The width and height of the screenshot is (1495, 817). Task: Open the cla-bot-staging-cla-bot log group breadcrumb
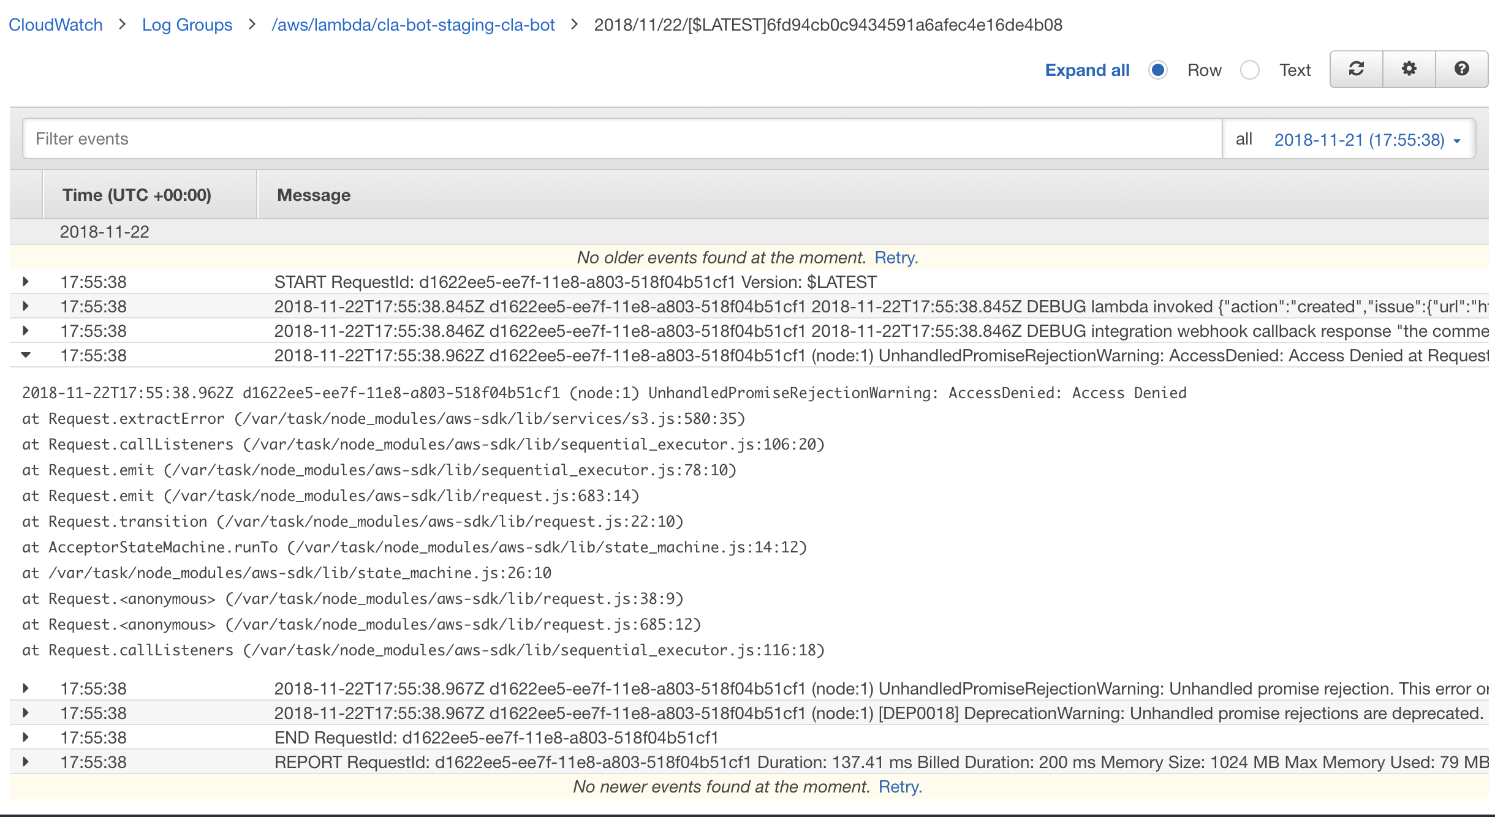[414, 24]
